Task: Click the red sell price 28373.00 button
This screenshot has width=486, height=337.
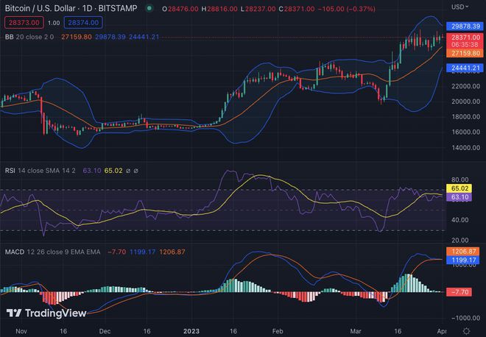Action: coord(24,23)
